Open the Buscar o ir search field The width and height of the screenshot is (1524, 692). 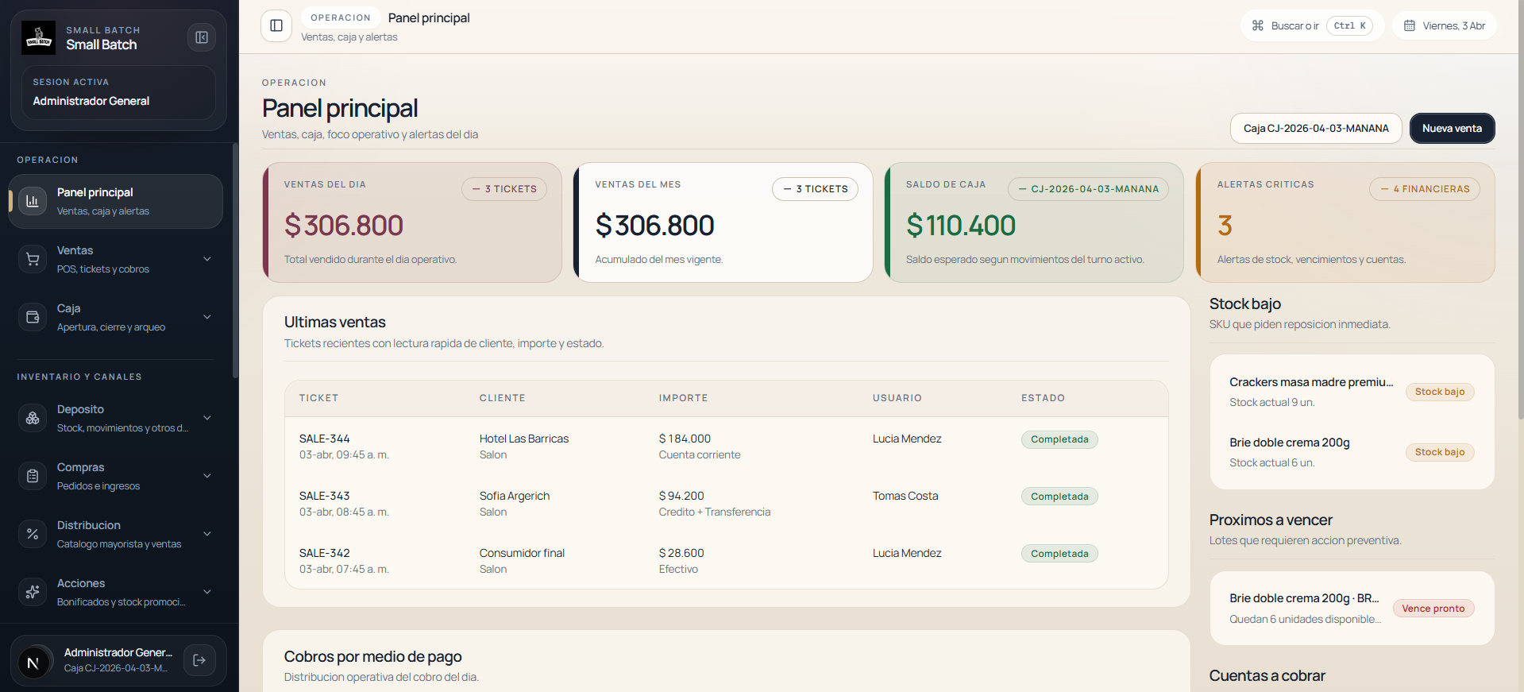(x=1311, y=25)
